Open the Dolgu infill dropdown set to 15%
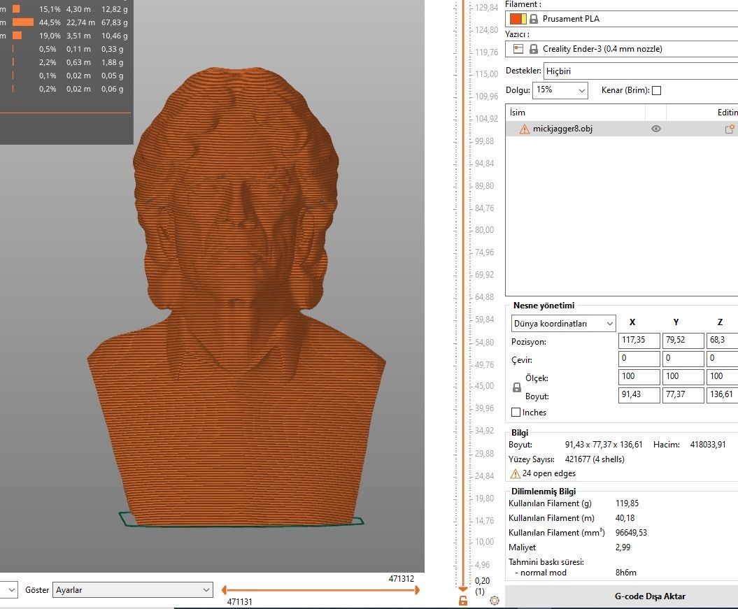This screenshot has width=738, height=609. click(x=560, y=89)
